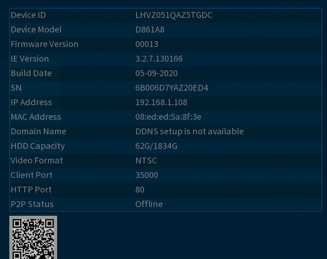Select the Client Port label

(31, 175)
